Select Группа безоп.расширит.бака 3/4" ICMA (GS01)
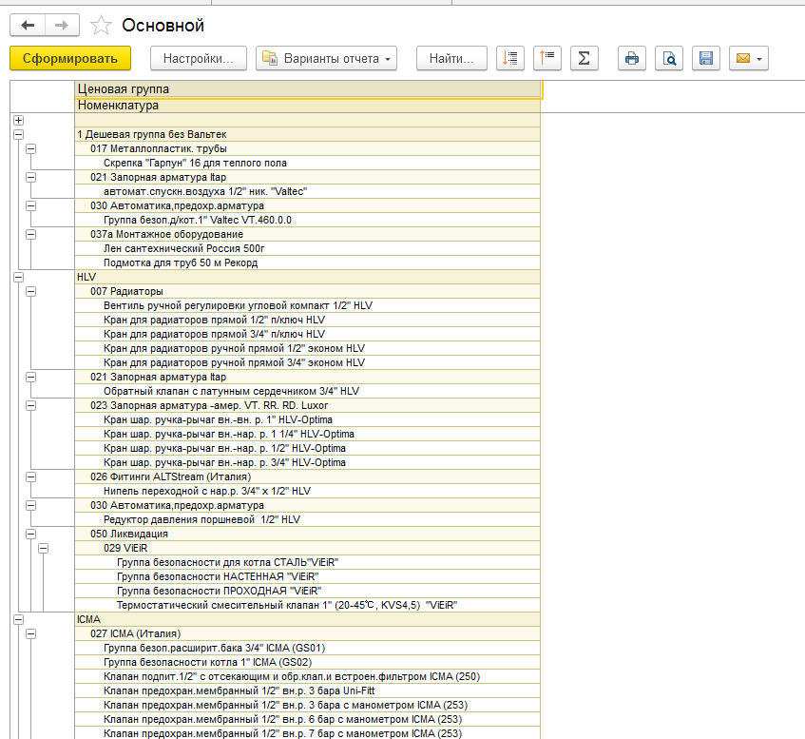The width and height of the screenshot is (805, 739). click(308, 648)
